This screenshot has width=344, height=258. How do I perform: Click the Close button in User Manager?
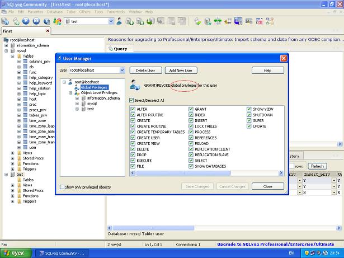268,186
